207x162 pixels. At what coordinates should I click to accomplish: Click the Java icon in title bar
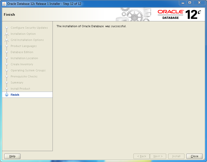point(4,4)
